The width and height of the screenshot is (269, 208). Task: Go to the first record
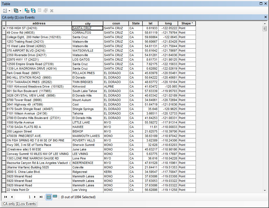(6, 197)
